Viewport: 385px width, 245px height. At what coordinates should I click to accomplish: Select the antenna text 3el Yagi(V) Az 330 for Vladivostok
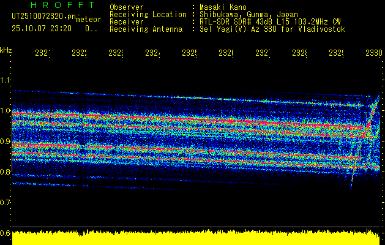point(272,29)
